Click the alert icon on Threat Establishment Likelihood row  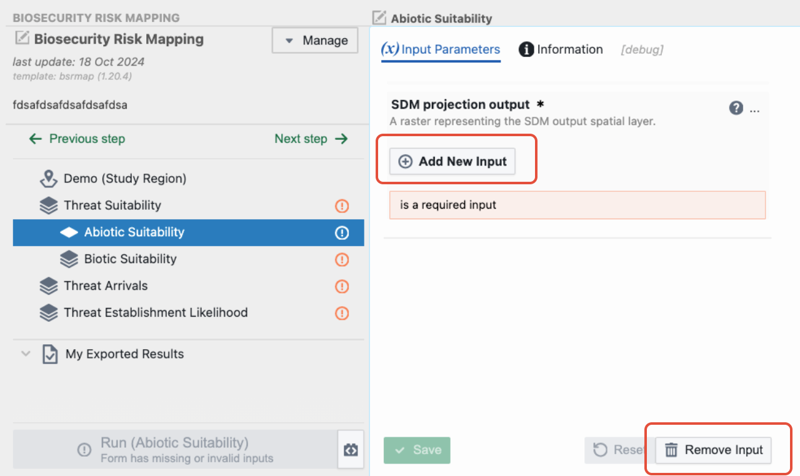[x=342, y=314]
